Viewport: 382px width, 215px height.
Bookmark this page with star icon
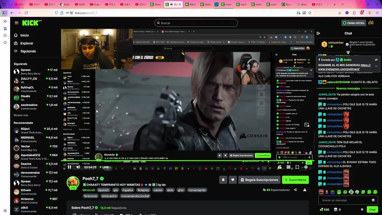pyautogui.click(x=310, y=13)
